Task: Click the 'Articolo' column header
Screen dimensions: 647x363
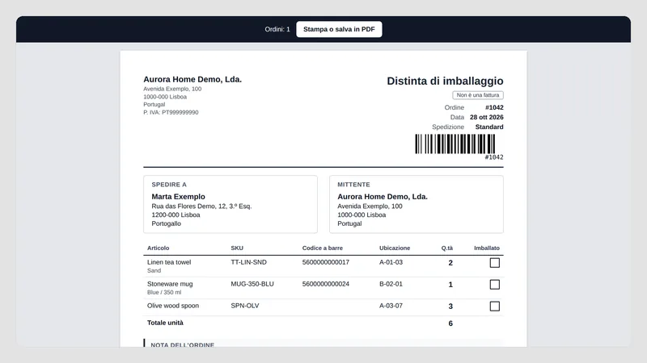Action: point(158,248)
